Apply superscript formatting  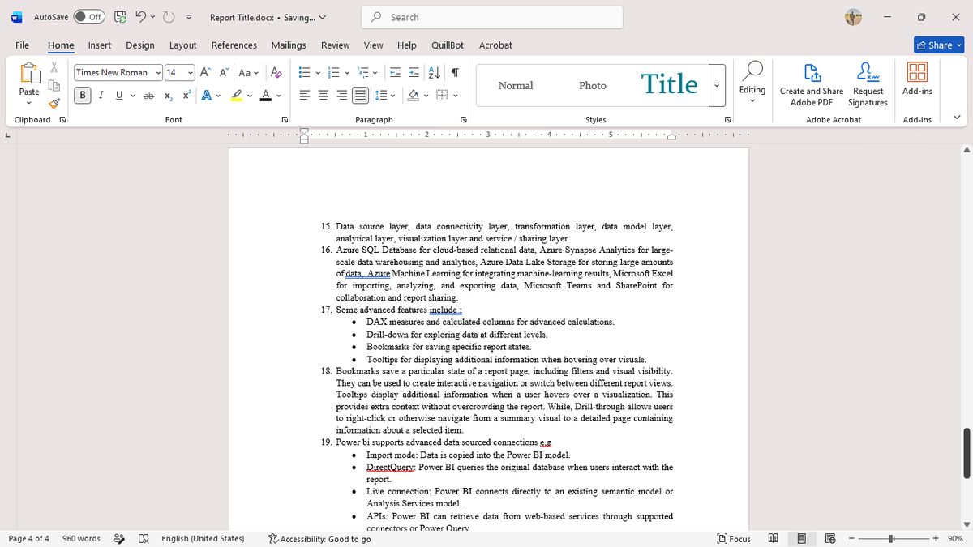pyautogui.click(x=186, y=96)
